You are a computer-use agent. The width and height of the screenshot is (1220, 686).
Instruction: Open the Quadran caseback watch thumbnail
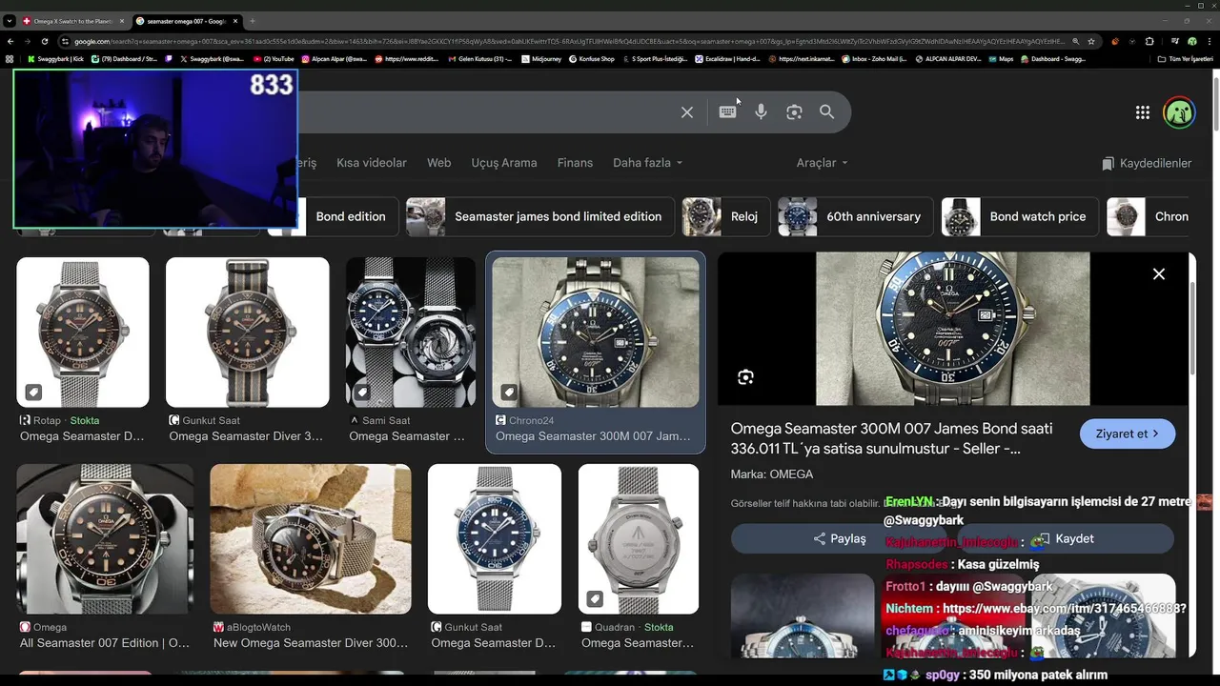pyautogui.click(x=639, y=538)
